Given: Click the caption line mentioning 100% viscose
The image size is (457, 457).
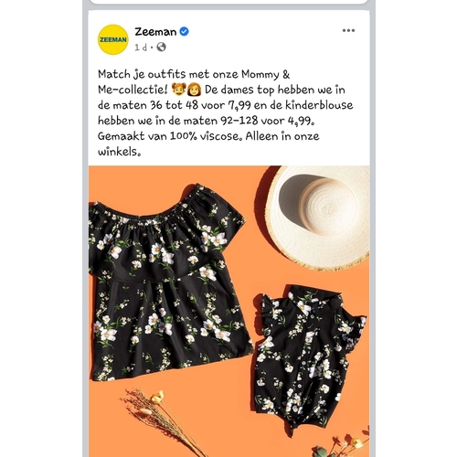Looking at the screenshot, I should click(208, 136).
